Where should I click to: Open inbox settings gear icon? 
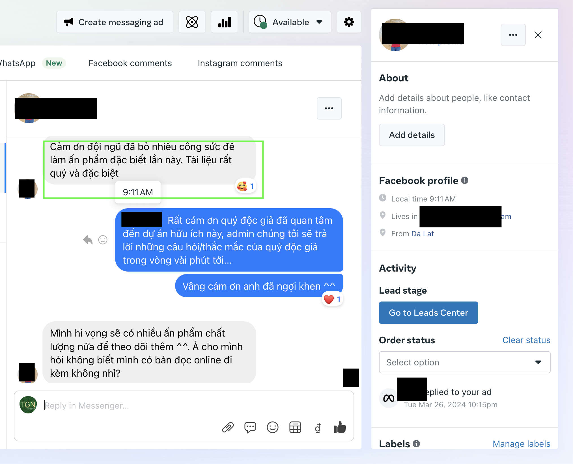tap(349, 22)
